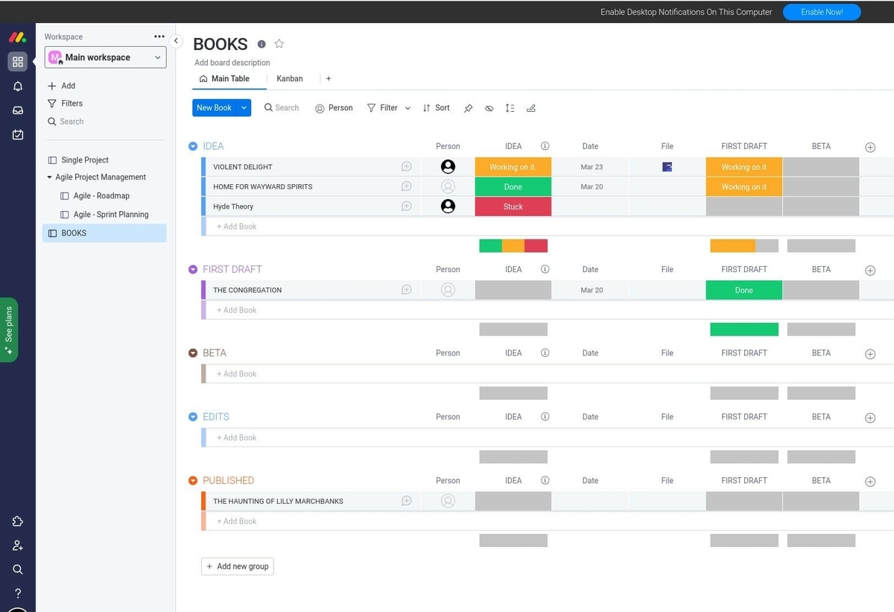Click the monday.com logo
Image resolution: width=894 pixels, height=612 pixels.
tap(16, 37)
